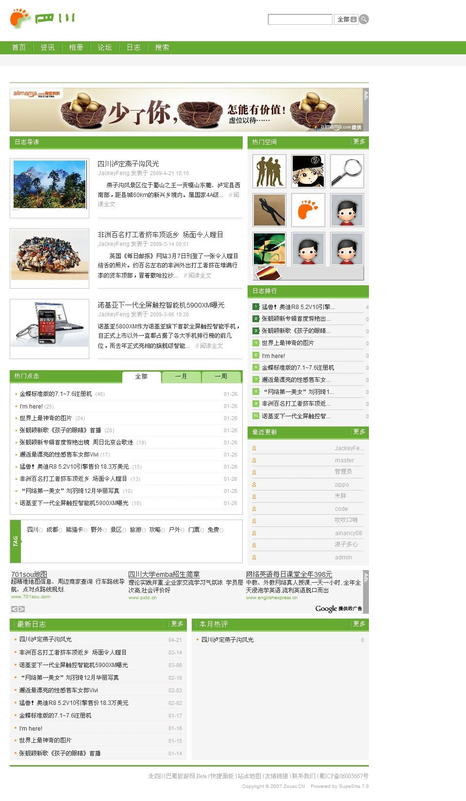The image size is (466, 801).
Task: Select the 一月 tab in 热门点击
Action: 181,377
